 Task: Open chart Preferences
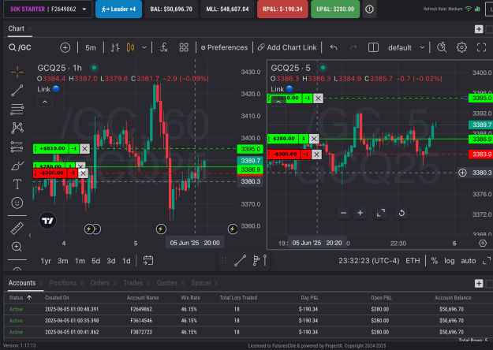tap(224, 48)
